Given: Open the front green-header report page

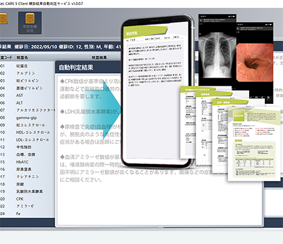Looking at the screenshot, I should pos(254,144).
